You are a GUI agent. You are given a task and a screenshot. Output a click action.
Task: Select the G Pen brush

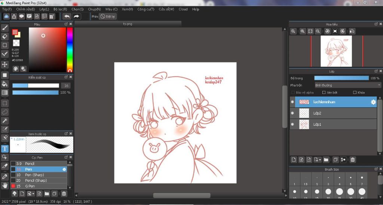39,186
